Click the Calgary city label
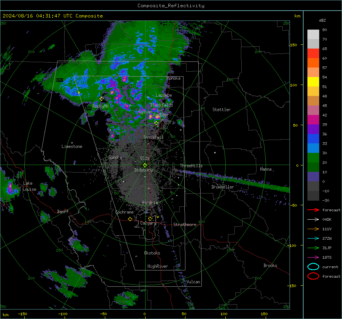 tap(148, 223)
